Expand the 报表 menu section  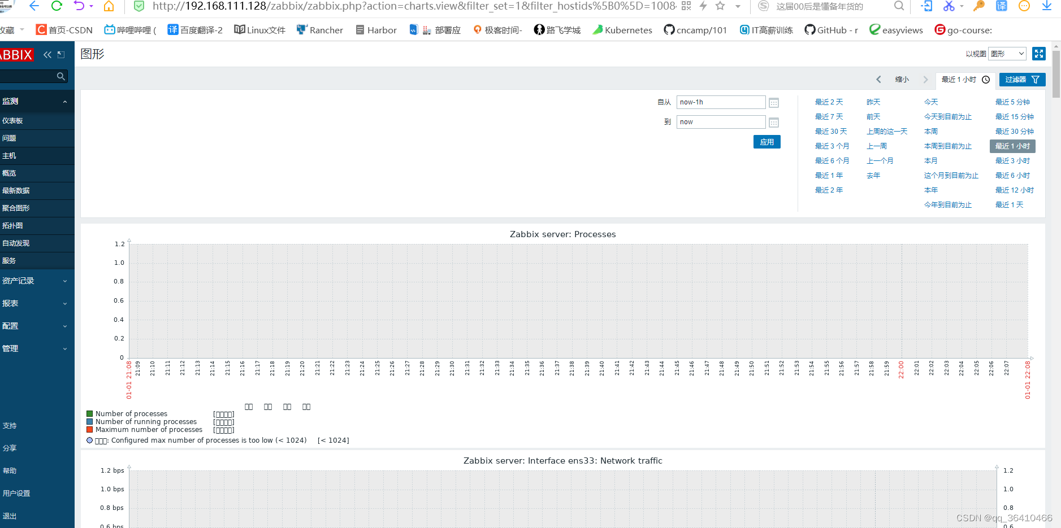click(37, 303)
